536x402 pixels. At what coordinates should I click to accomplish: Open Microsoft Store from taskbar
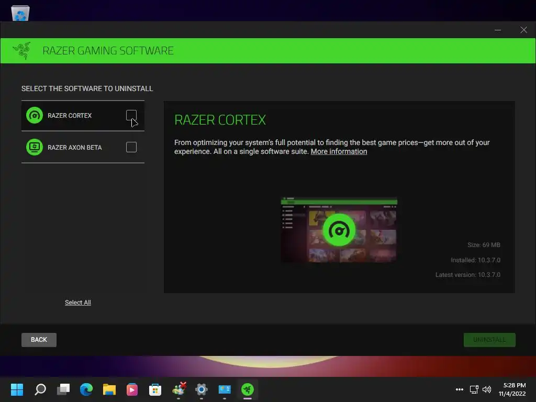coord(155,389)
